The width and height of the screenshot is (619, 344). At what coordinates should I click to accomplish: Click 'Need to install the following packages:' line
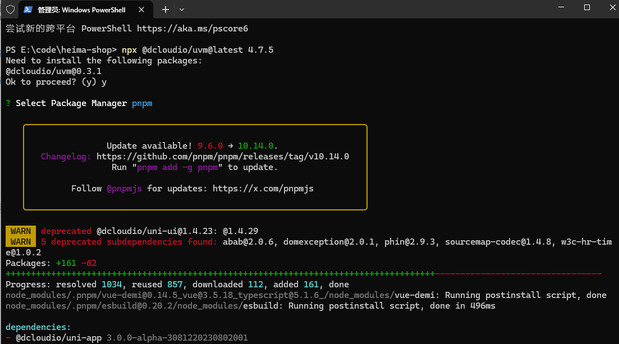tap(104, 61)
